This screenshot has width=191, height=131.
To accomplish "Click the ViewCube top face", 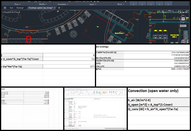I will (183, 19).
